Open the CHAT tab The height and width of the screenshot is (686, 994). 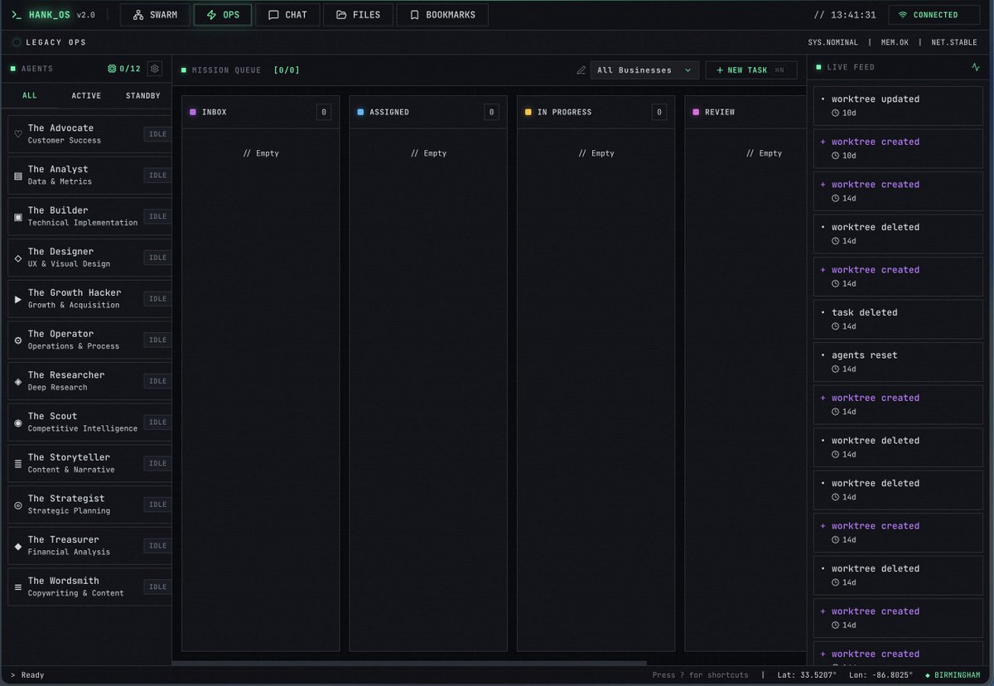[287, 15]
